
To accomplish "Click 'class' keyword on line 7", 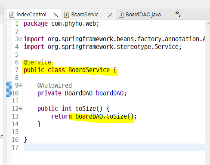I will tap(56, 70).
